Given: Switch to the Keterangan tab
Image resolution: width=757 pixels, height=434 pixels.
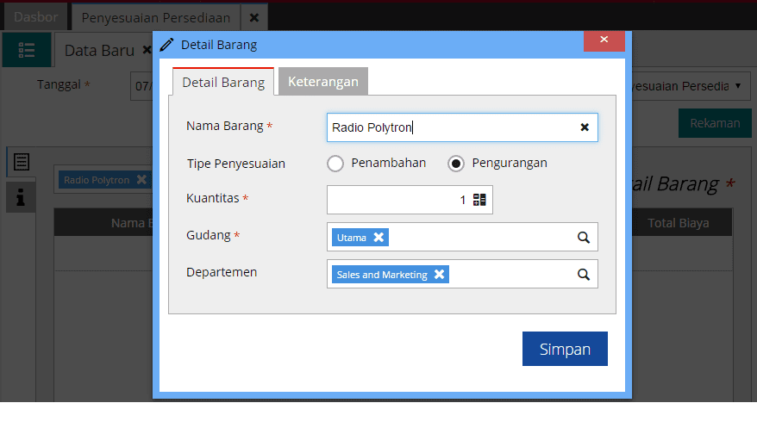Looking at the screenshot, I should 323,82.
